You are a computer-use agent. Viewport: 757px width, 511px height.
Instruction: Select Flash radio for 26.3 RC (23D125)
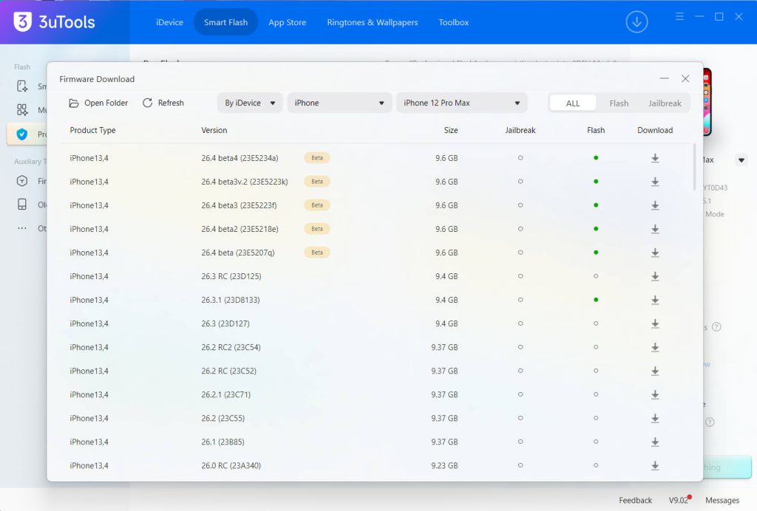tap(596, 276)
